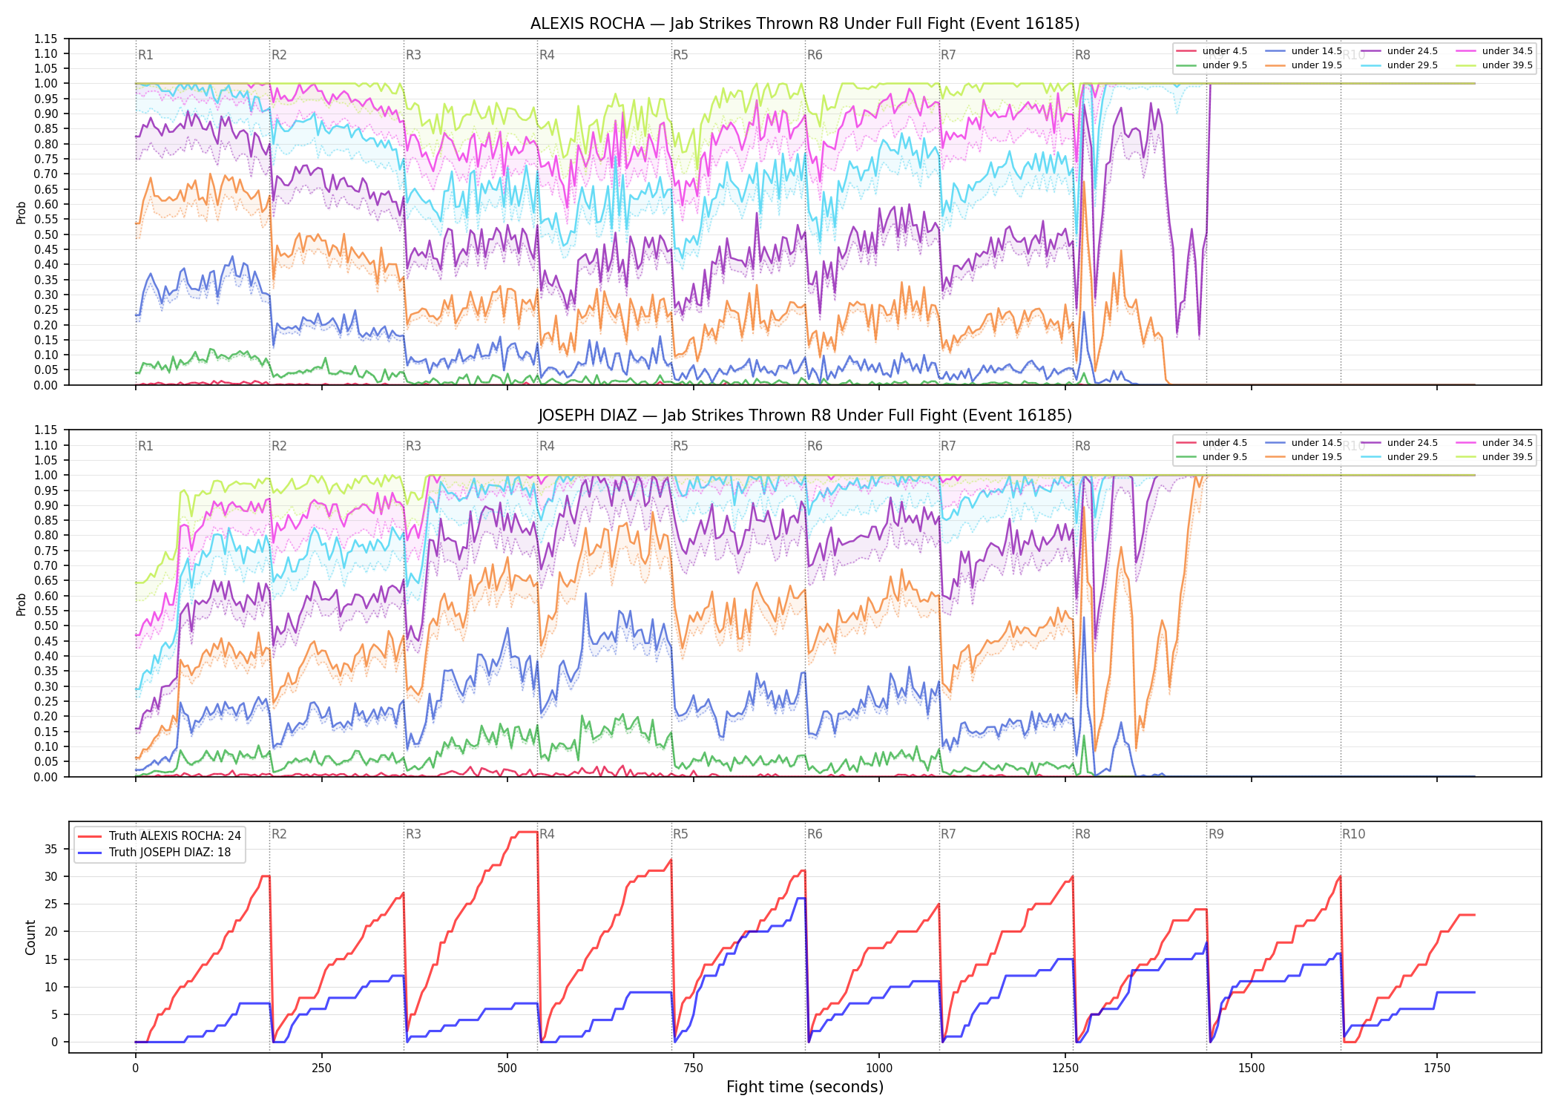Image resolution: width=1558 pixels, height=1113 pixels.
Task: Click blue line swatch beside Truth JOSEPH DIAZ
Action: pos(89,853)
